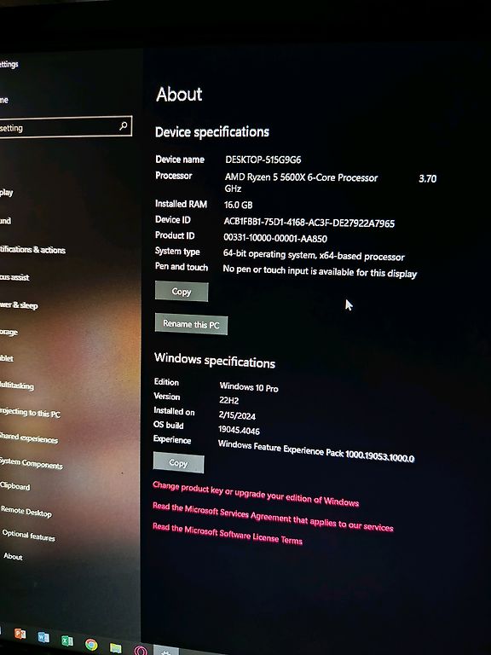Open Sound settings in sidebar

(5, 221)
